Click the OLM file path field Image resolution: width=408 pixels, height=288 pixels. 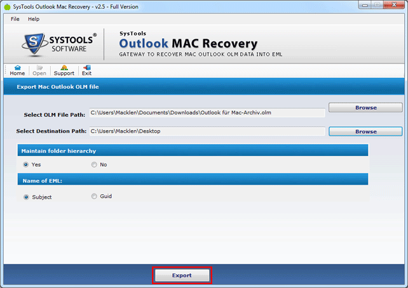(207, 113)
